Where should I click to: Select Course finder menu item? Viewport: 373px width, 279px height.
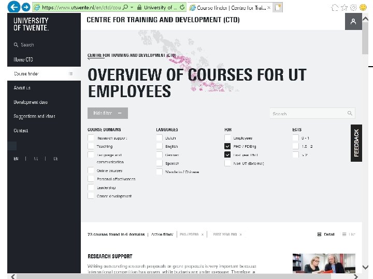point(44,73)
